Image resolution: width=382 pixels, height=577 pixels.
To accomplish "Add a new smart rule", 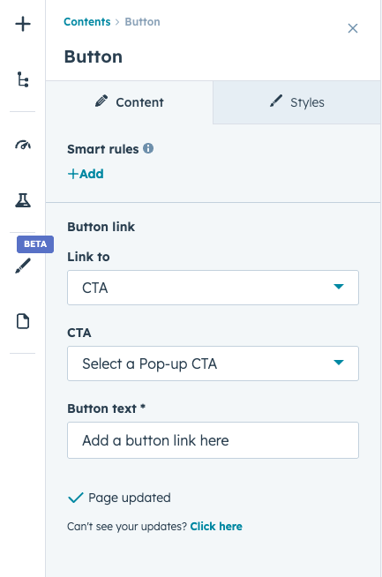I will 86,174.
